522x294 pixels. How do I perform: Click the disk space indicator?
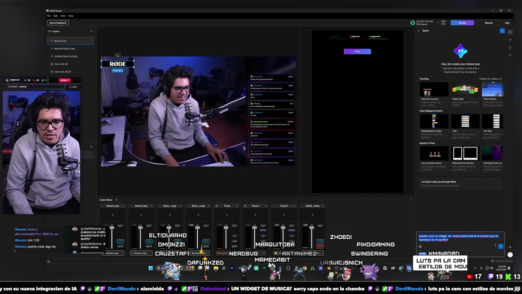point(422,22)
